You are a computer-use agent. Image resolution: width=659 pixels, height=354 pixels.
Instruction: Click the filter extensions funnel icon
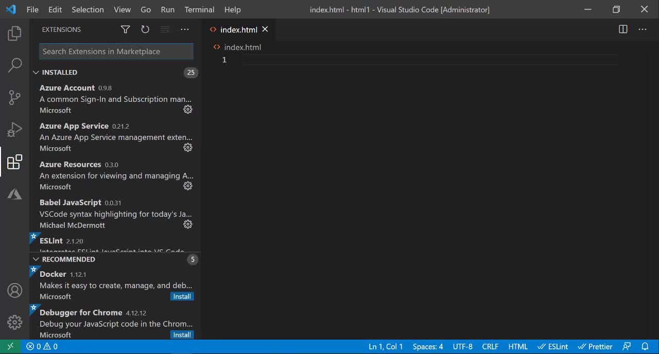pyautogui.click(x=125, y=29)
